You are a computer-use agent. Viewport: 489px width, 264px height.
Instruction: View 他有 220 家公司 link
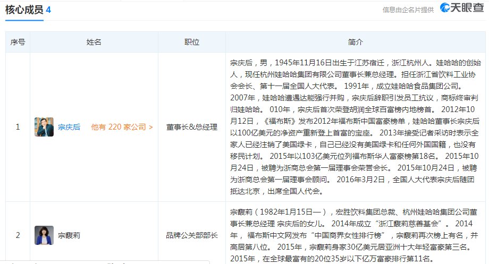[x=122, y=127]
